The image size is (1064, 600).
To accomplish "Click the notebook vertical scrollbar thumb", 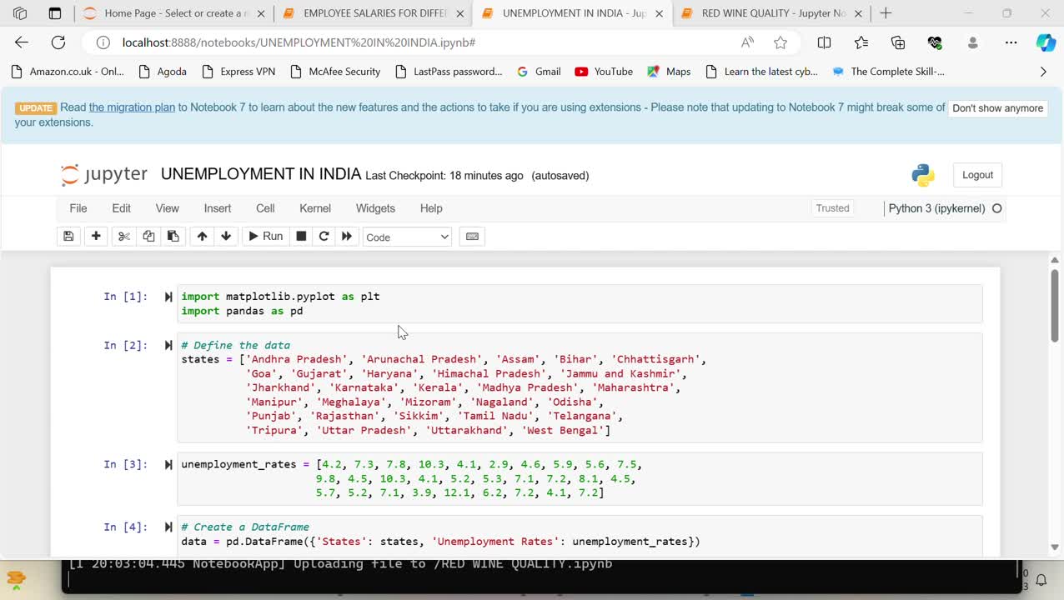I will click(1054, 304).
